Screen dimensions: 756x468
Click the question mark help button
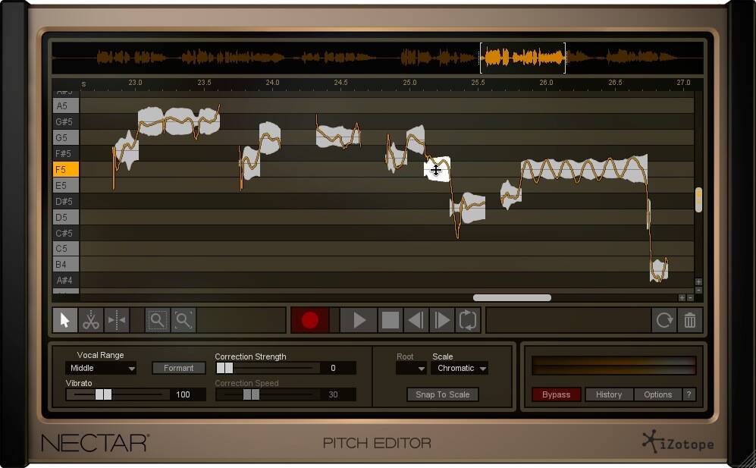689,394
